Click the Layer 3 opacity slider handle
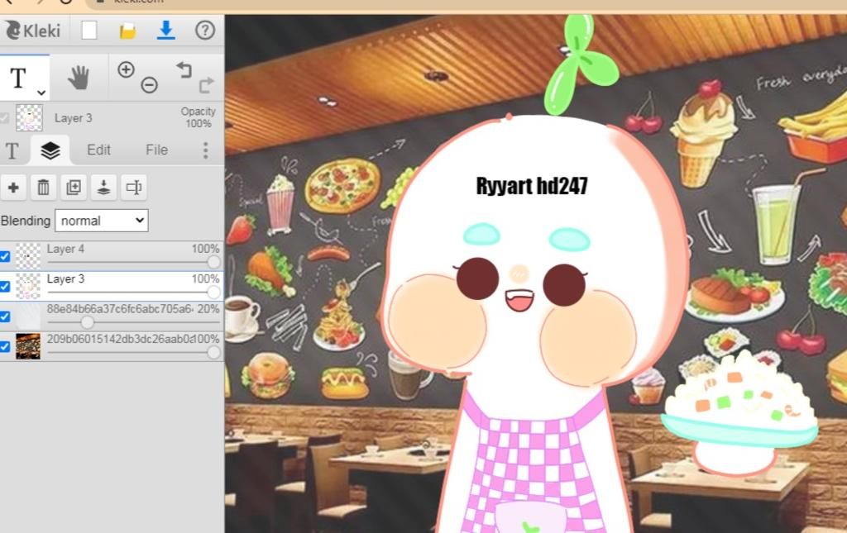 pyautogui.click(x=214, y=293)
